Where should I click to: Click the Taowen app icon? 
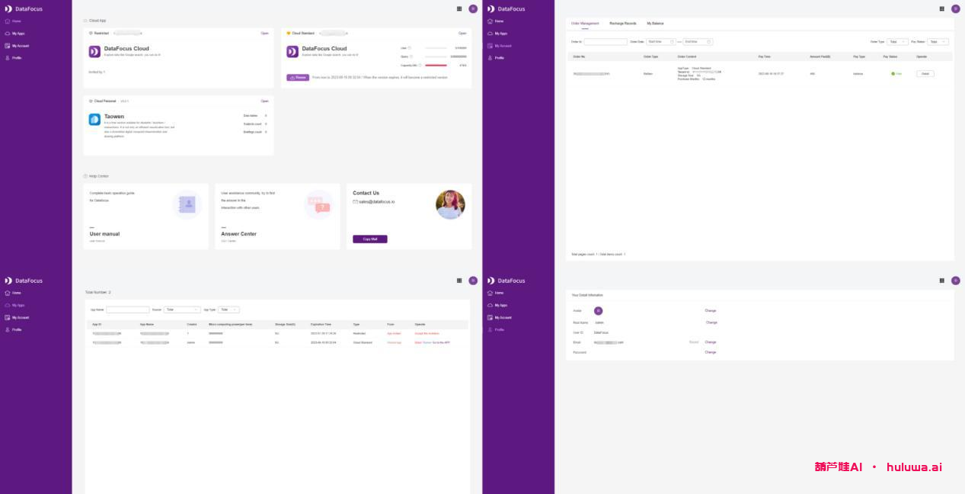(94, 120)
